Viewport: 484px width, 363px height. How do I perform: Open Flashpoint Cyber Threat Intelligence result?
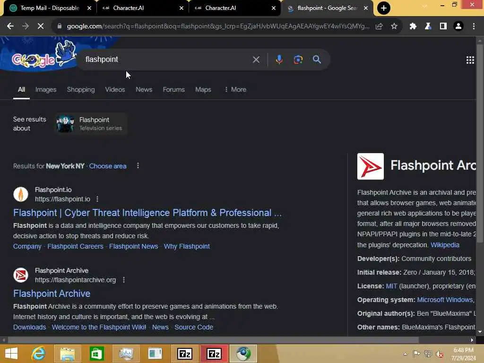(147, 213)
